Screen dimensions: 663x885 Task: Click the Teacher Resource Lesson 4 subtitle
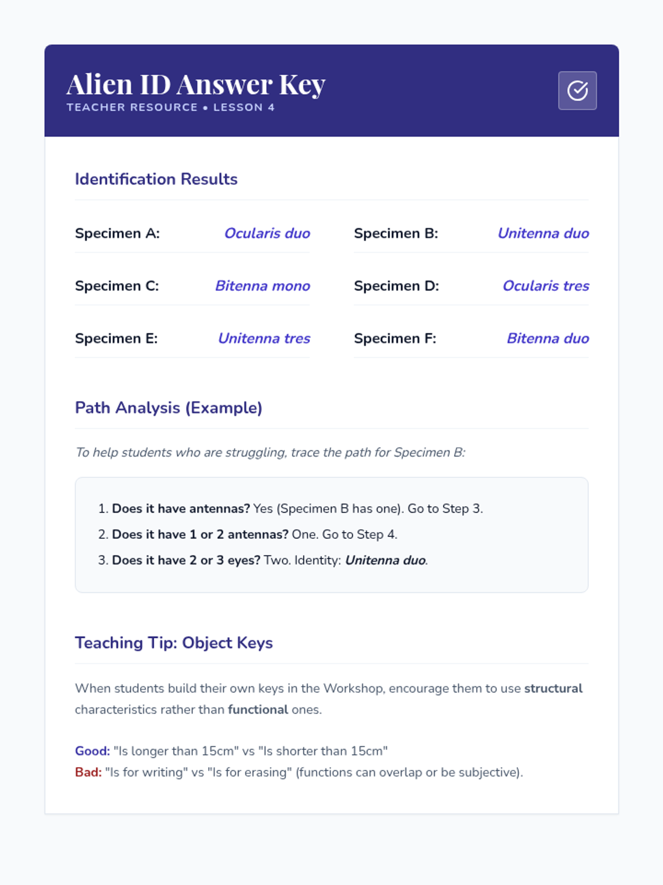170,107
